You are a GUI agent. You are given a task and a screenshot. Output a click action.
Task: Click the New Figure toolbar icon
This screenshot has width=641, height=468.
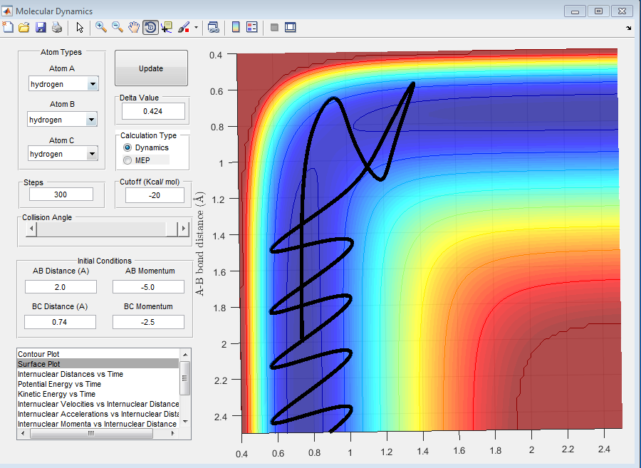point(9,27)
